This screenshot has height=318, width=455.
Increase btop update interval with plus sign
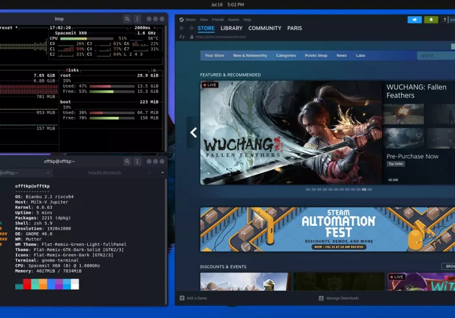coord(155,28)
